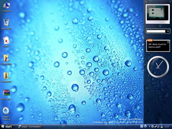Expand hidden tray icons arrow

coord(150,126)
